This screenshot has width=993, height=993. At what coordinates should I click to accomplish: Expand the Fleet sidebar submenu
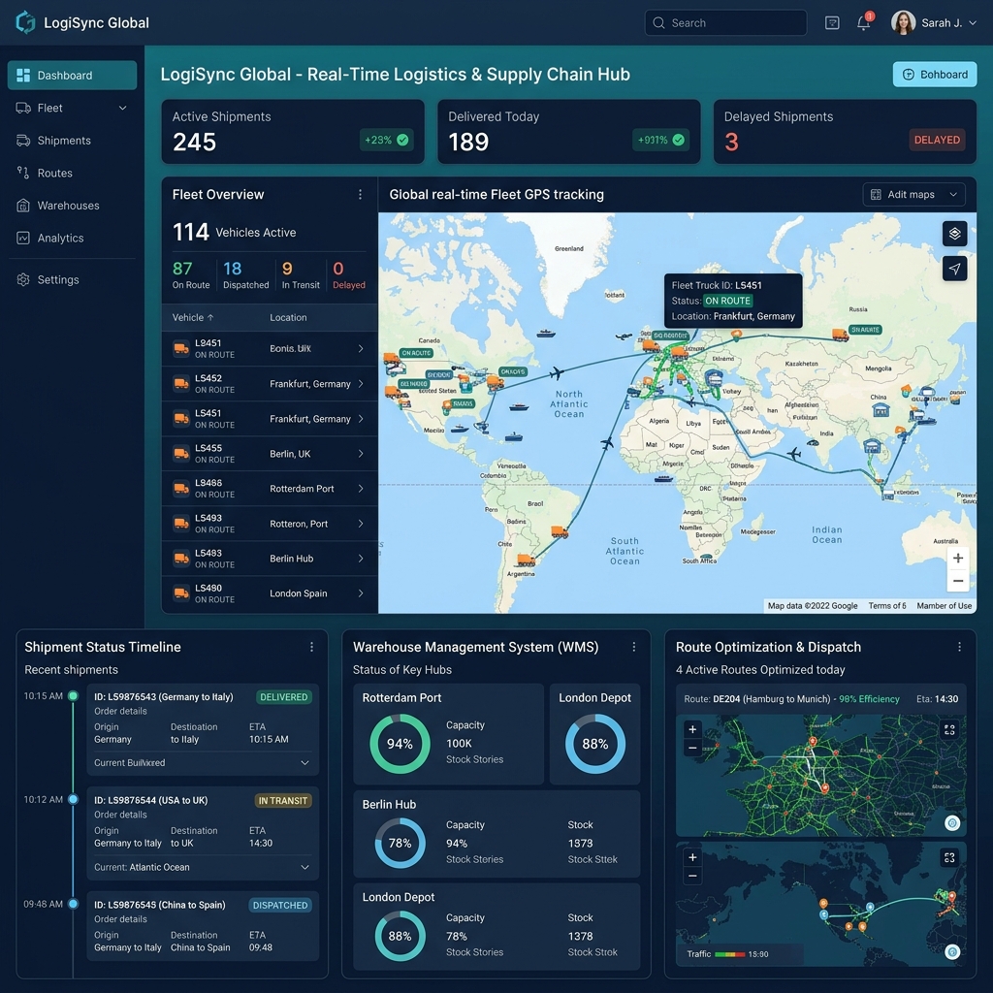click(x=123, y=108)
